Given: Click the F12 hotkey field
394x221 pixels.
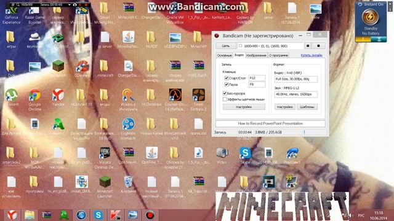Looking at the screenshot, I should (x=257, y=78).
